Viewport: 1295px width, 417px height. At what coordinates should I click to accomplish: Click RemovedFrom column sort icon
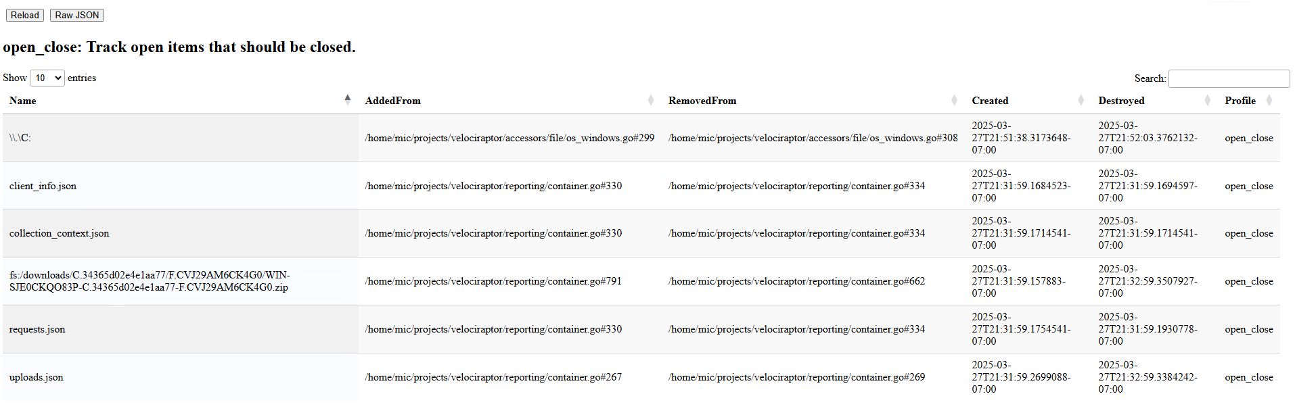[954, 101]
